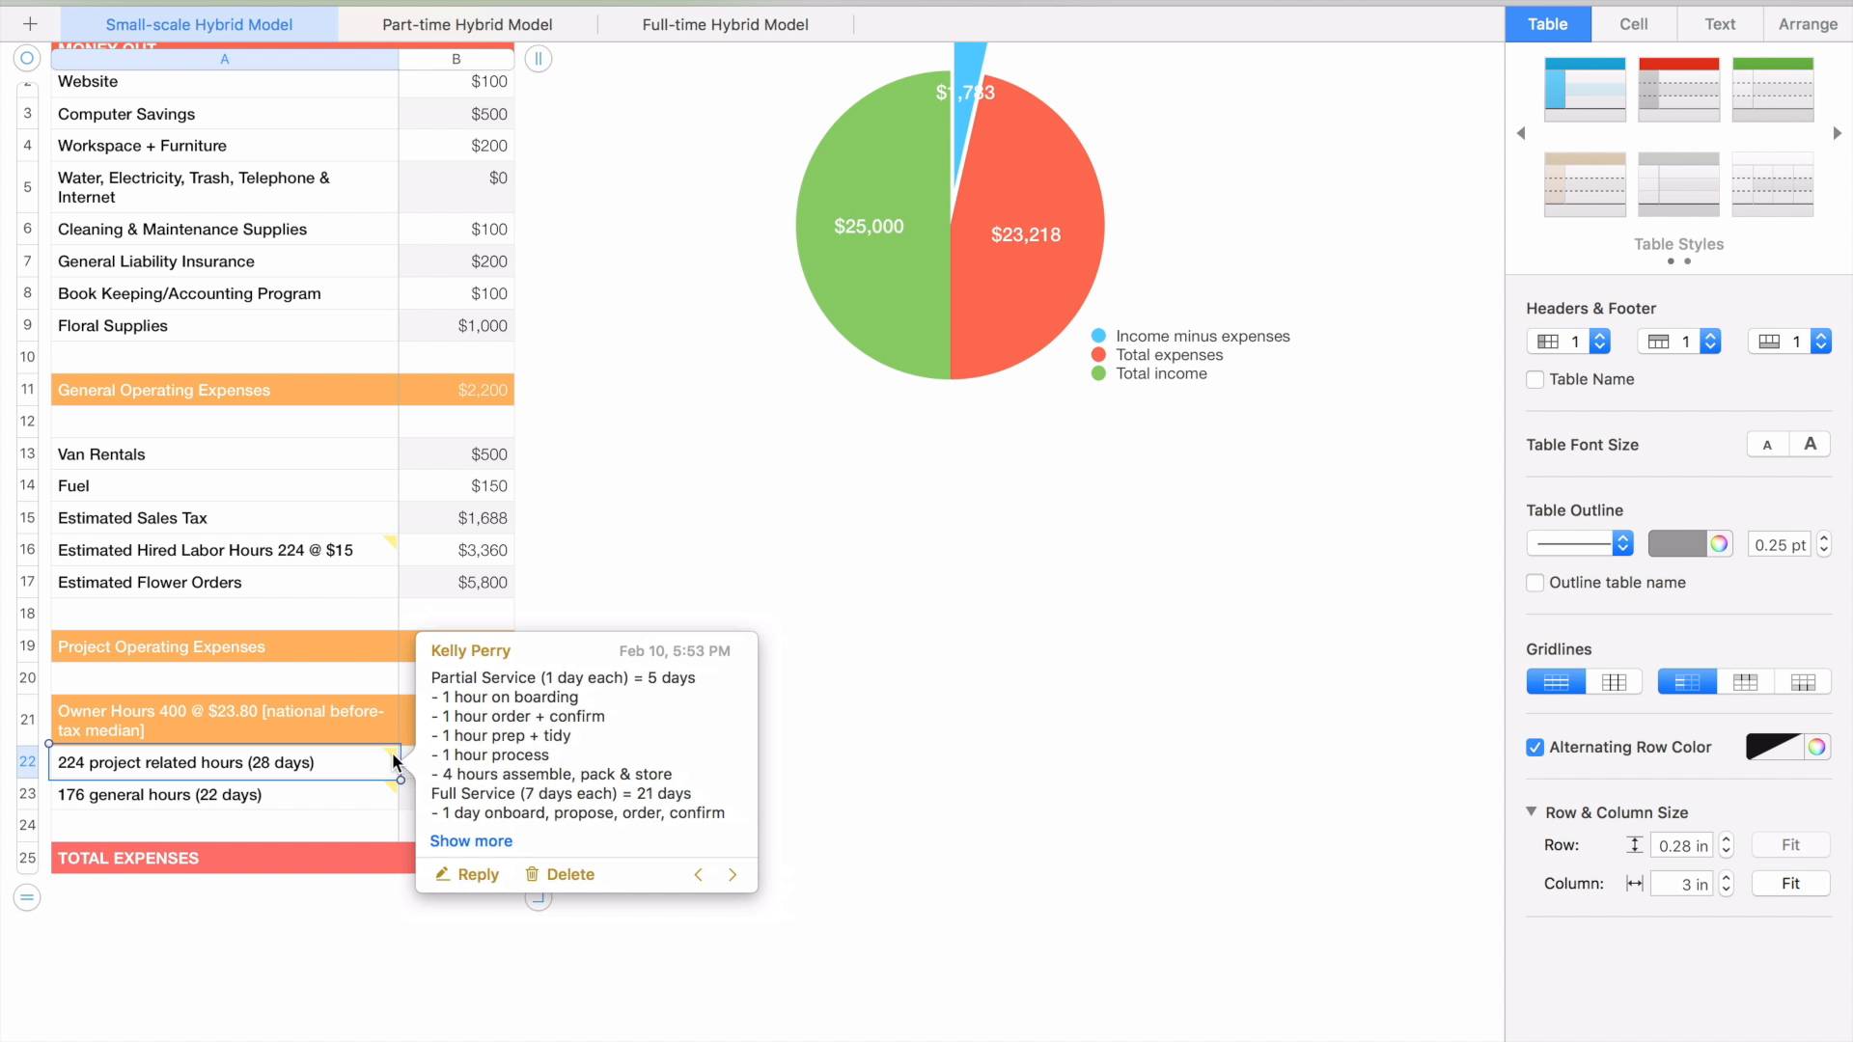Add a new sheet with plus button
Viewport: 1853px width, 1042px height.
pyautogui.click(x=30, y=23)
